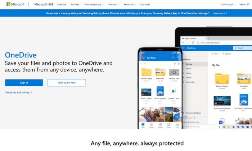Click Premium OneDrive in tablet sidebar
The height and width of the screenshot is (151, 252).
click(x=193, y=113)
